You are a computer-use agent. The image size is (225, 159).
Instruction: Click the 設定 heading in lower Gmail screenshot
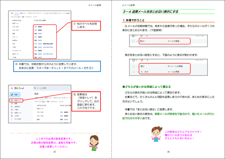pos(37,94)
